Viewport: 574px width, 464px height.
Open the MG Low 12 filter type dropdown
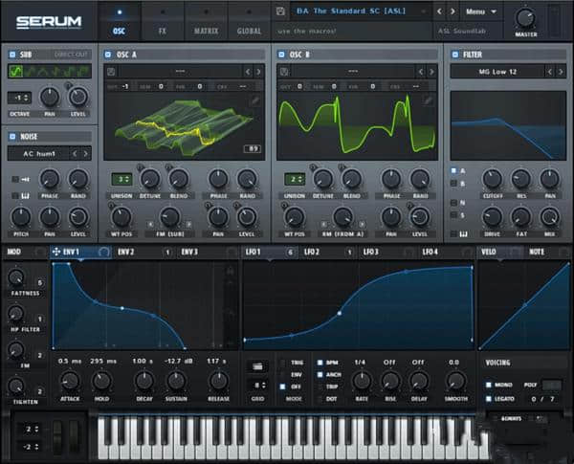click(x=497, y=72)
